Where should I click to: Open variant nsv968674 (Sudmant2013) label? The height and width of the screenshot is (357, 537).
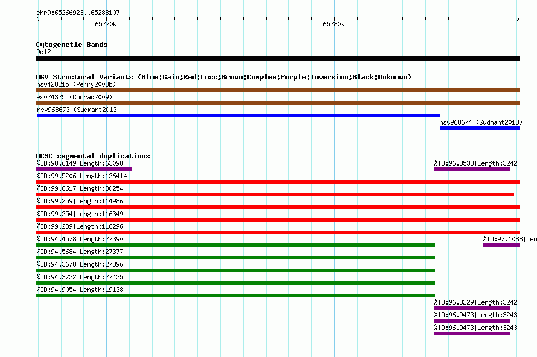pos(481,122)
